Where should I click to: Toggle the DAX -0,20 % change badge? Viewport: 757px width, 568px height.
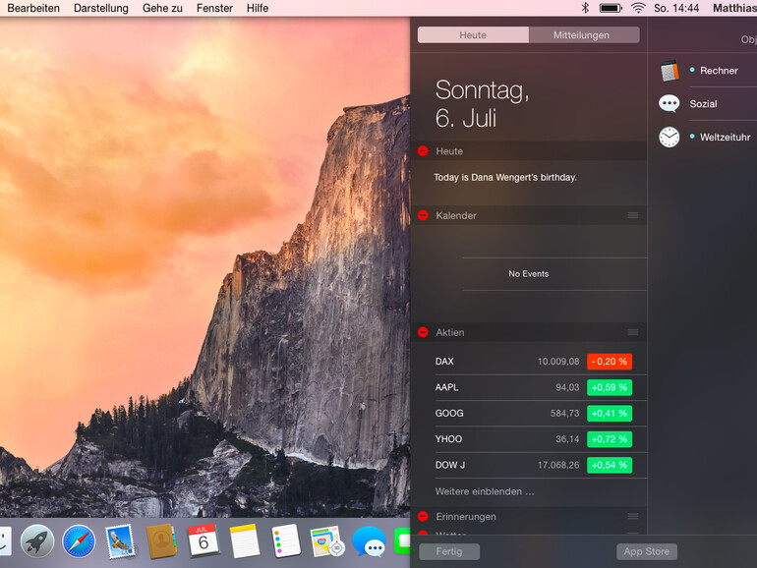pos(610,362)
